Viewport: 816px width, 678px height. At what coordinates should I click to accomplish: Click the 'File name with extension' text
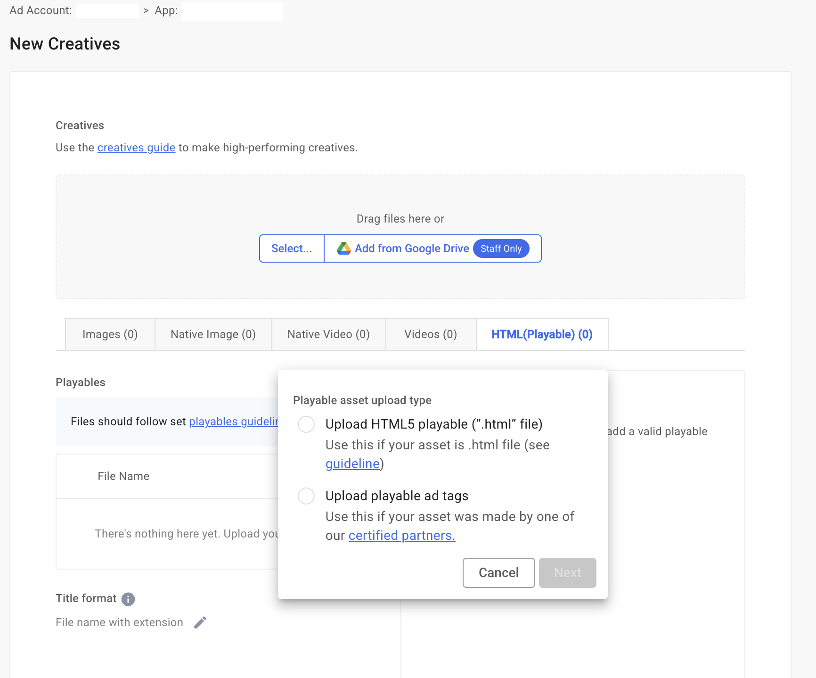[x=119, y=622]
